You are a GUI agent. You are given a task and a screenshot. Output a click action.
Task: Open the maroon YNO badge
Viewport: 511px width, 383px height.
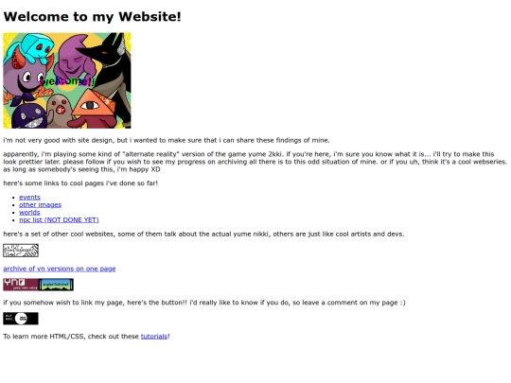pos(21,285)
